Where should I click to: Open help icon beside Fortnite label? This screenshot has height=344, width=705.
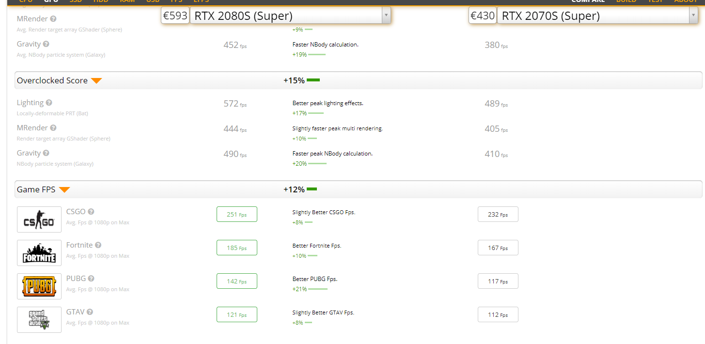98,245
